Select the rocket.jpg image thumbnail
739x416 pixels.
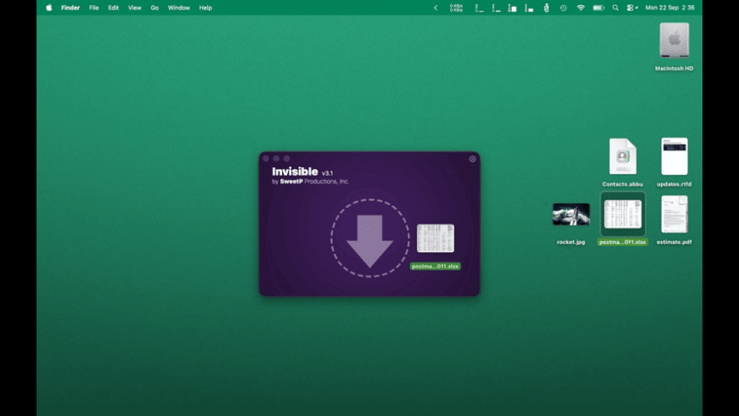coord(571,214)
